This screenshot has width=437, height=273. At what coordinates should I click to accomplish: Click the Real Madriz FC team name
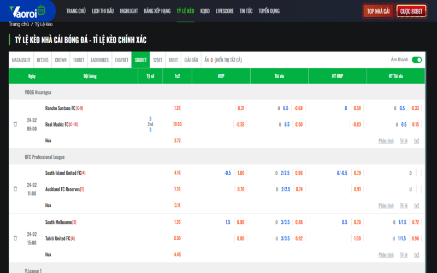coord(57,124)
